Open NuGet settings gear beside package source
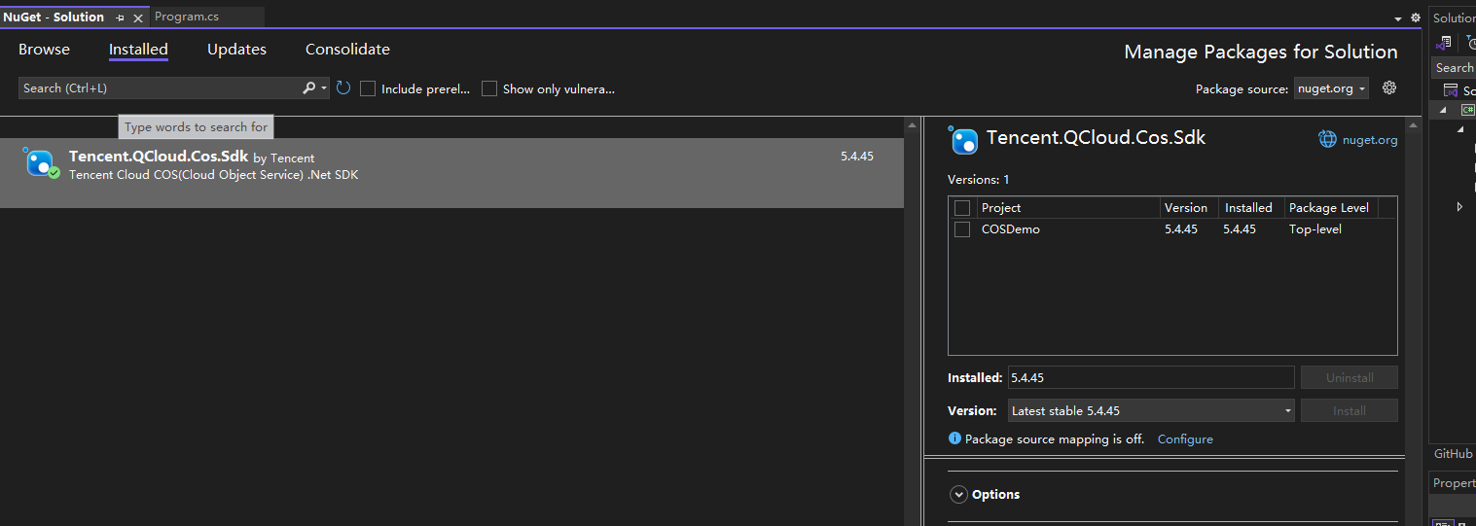 pos(1389,88)
